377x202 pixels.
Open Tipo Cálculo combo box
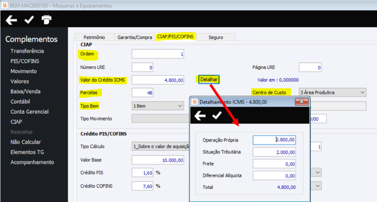pyautogui.click(x=160, y=146)
